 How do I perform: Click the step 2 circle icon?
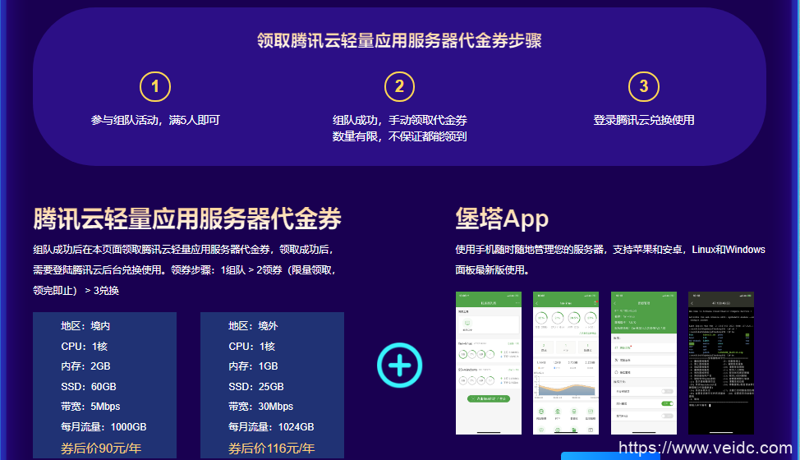[399, 87]
